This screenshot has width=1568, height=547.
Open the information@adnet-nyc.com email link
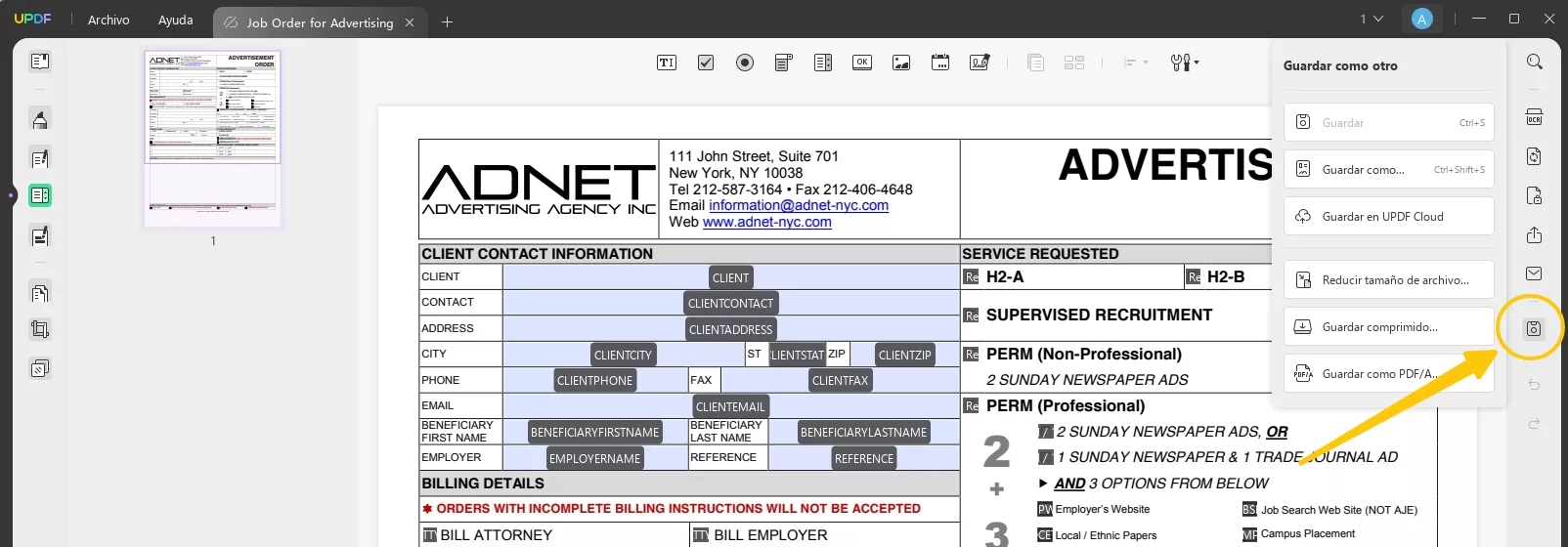click(x=799, y=205)
